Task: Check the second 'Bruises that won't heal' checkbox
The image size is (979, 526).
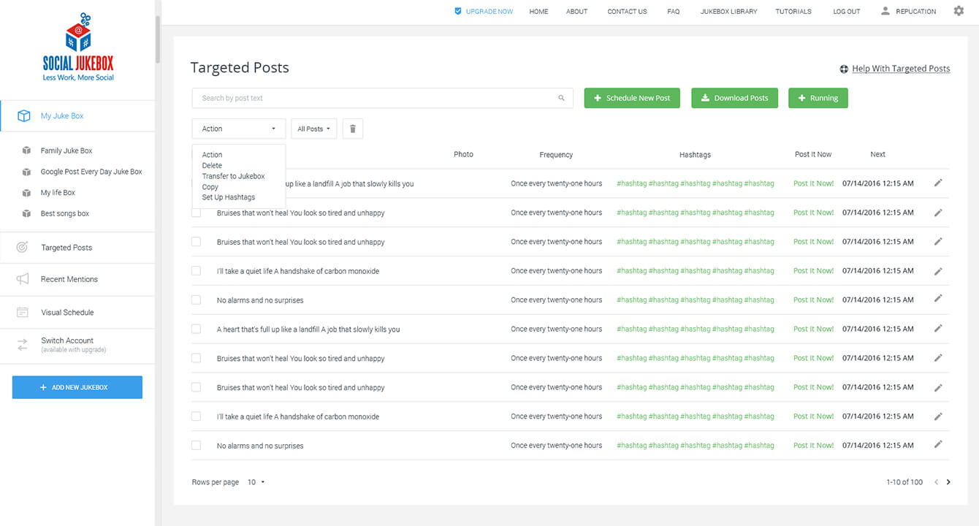Action: click(x=196, y=242)
